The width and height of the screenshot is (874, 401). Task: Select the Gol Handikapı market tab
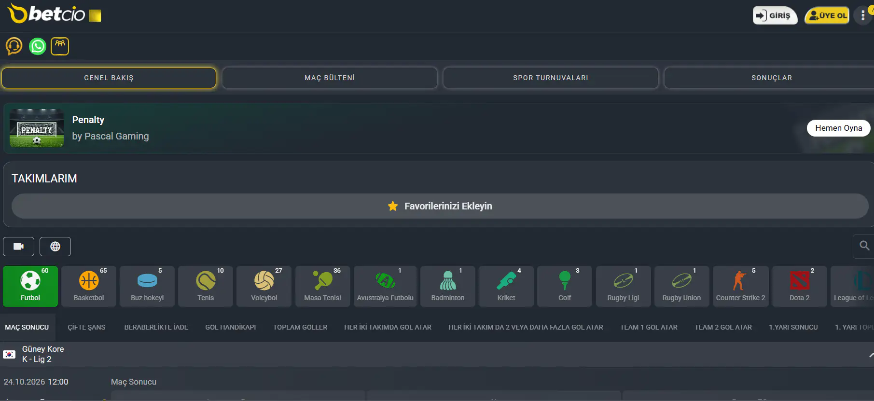(x=231, y=327)
